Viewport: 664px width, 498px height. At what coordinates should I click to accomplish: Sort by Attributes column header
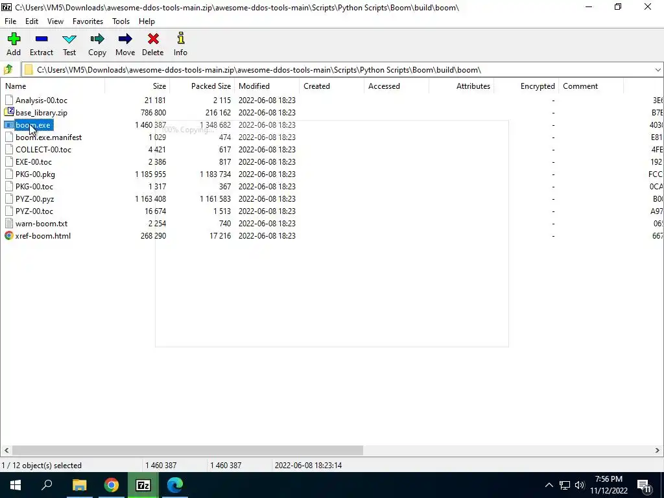coord(461,86)
